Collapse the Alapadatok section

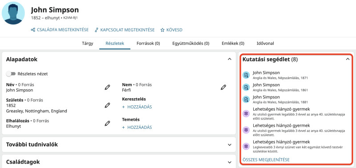[230, 59]
